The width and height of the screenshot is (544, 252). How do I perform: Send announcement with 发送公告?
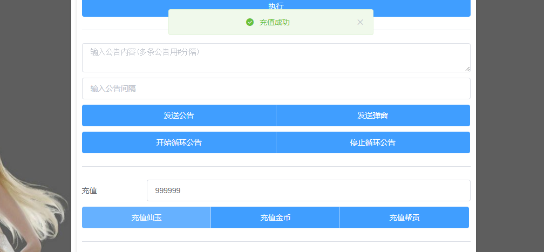pyautogui.click(x=179, y=115)
